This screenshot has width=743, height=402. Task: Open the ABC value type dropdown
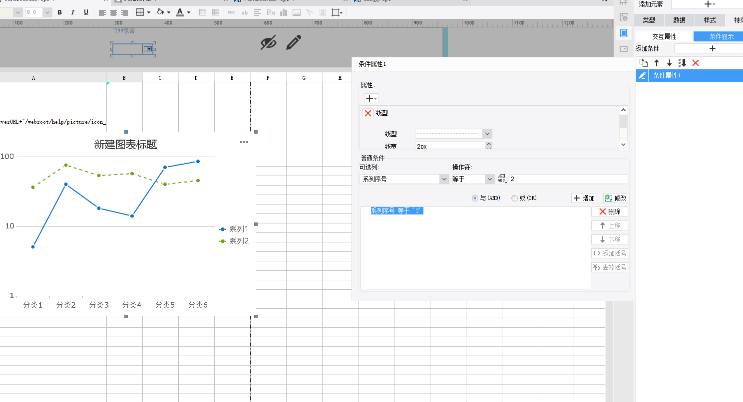click(x=502, y=179)
